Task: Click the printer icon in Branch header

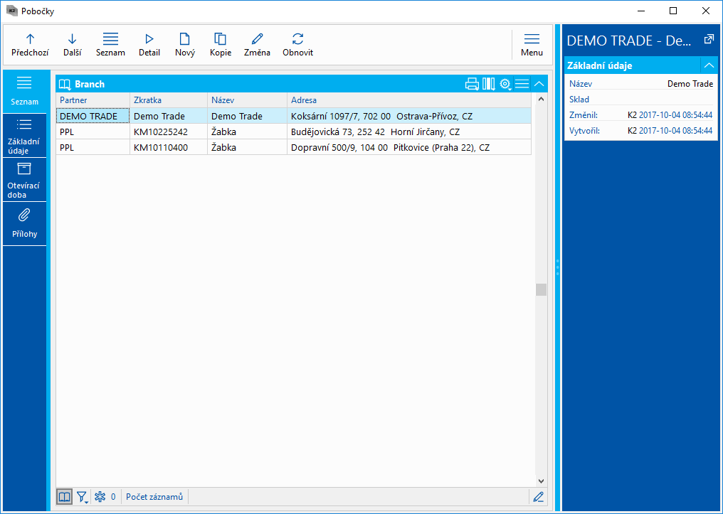Action: click(472, 84)
